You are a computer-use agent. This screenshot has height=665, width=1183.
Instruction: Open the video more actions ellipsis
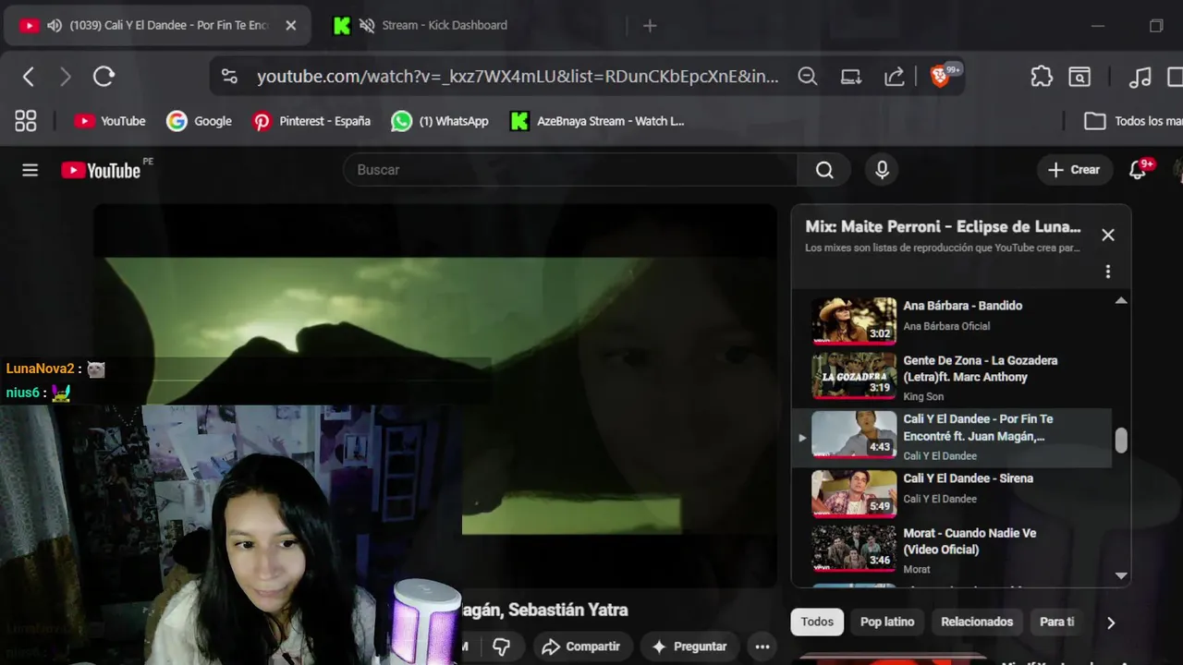click(762, 647)
